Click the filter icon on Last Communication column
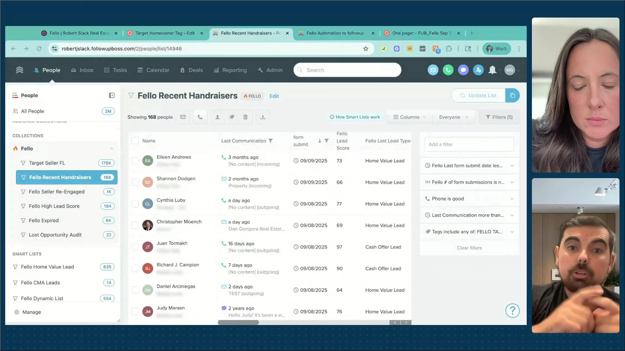The image size is (625, 351). pos(271,141)
